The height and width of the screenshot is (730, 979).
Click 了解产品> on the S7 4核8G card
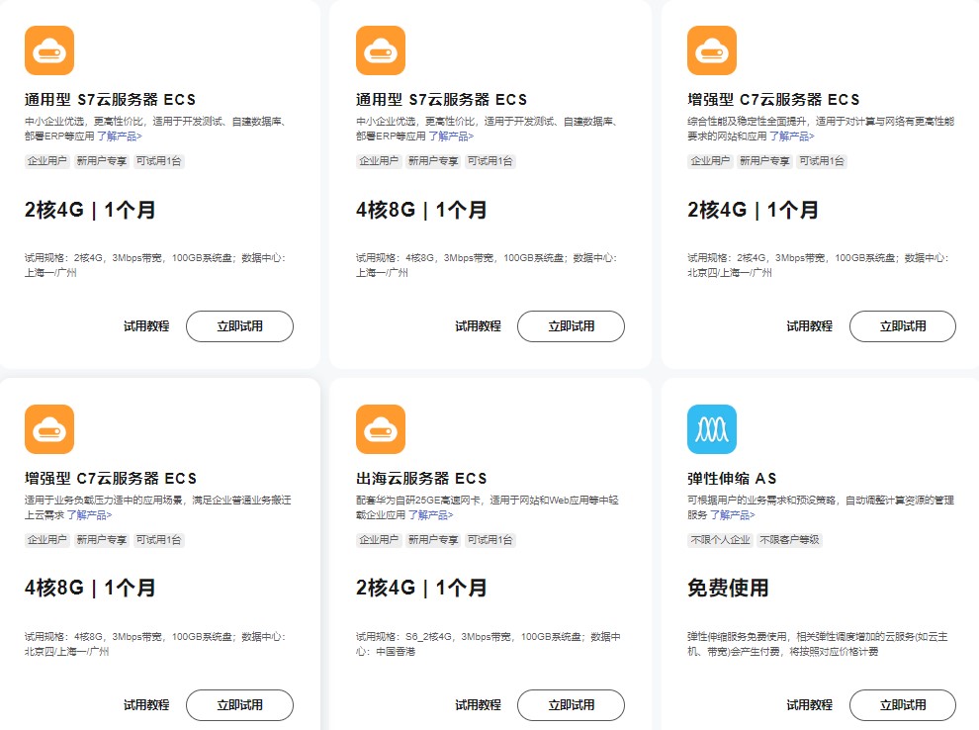coord(451,137)
